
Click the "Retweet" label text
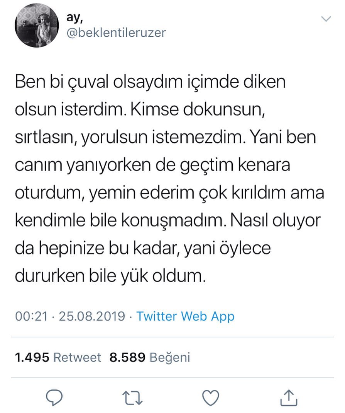pos(77,357)
